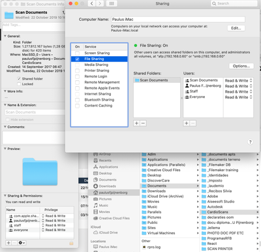Open Paulus iMac under Locations
Screen dimensions: 261x252
click(105, 247)
